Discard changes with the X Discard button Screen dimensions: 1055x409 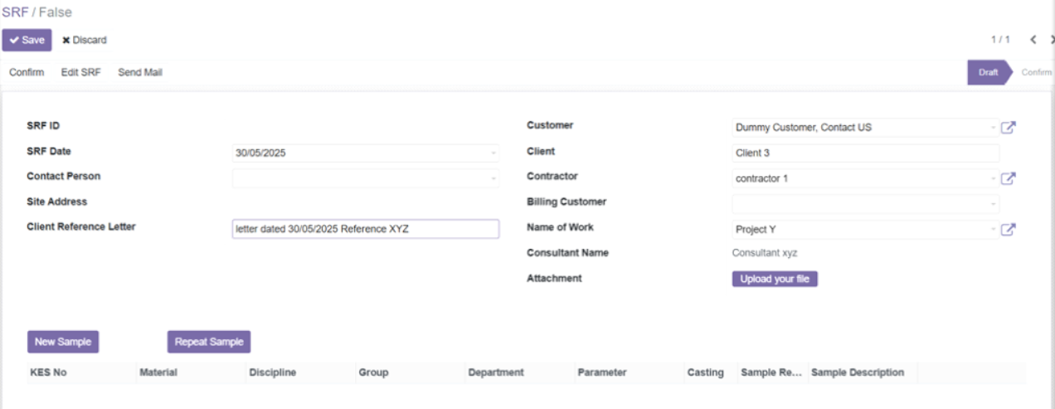click(85, 40)
